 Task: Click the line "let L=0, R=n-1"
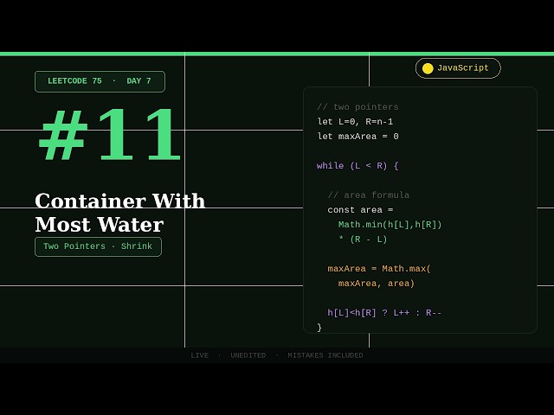click(355, 122)
